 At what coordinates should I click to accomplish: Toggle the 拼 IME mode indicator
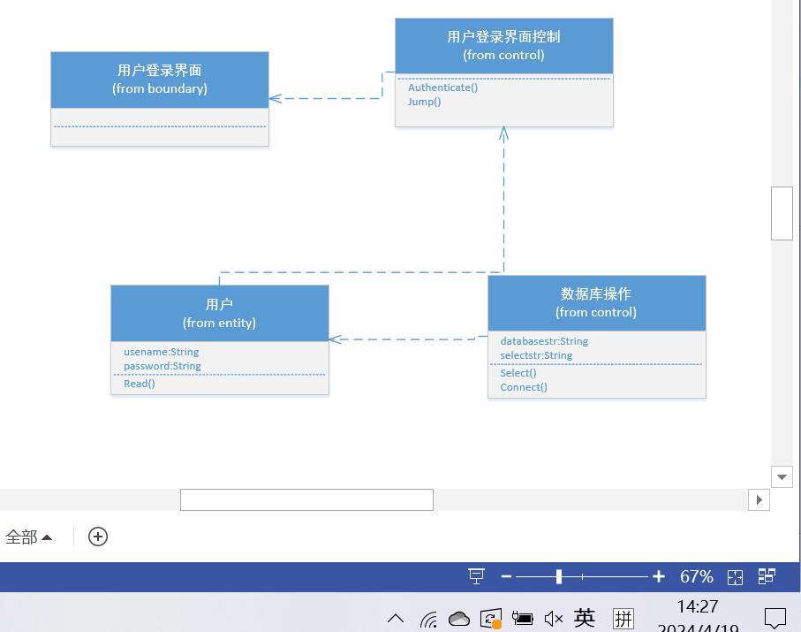point(623,619)
